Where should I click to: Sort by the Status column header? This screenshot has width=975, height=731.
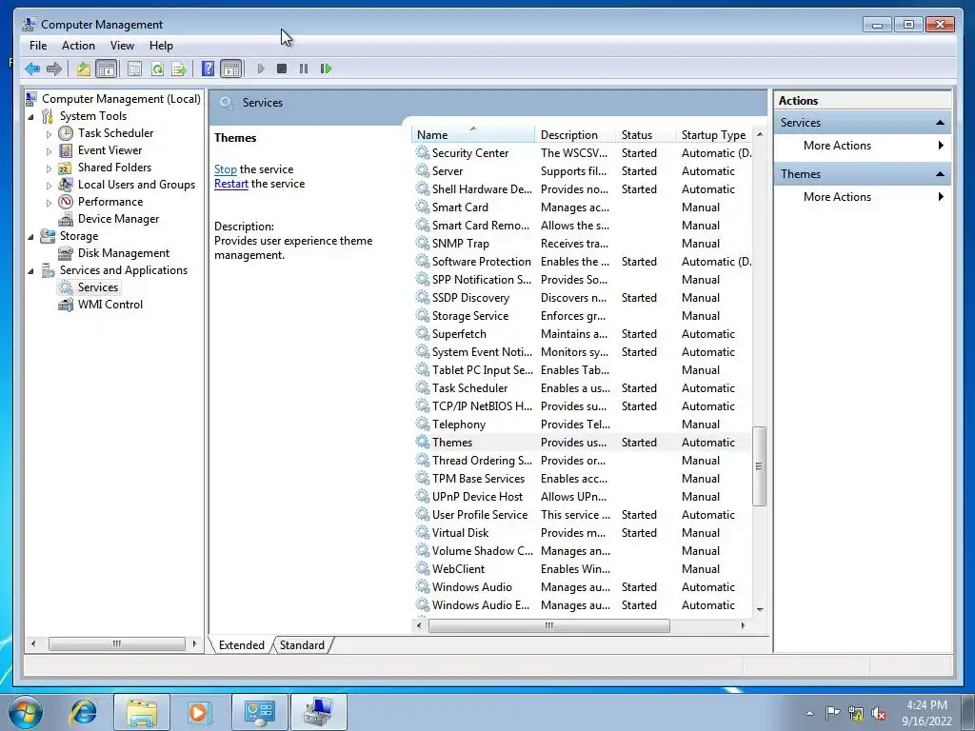[645, 134]
